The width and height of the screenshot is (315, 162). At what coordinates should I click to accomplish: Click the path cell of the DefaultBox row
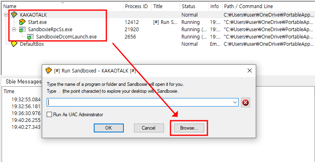point(269,44)
